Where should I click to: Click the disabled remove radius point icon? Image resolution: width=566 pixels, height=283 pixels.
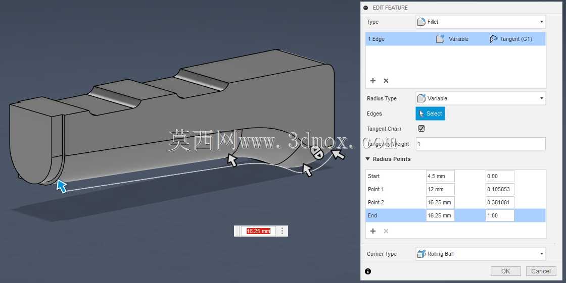point(386,231)
